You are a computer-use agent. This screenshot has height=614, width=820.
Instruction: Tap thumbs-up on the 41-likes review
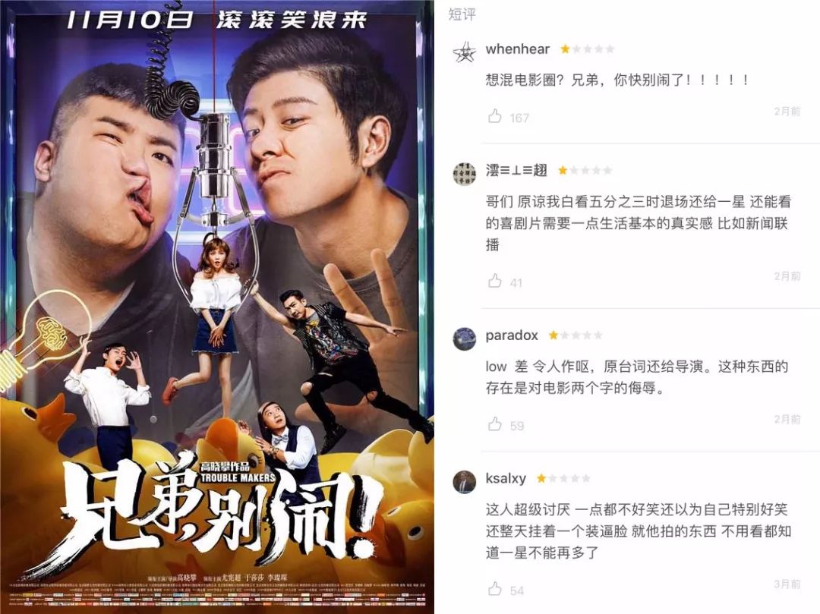[x=495, y=281]
